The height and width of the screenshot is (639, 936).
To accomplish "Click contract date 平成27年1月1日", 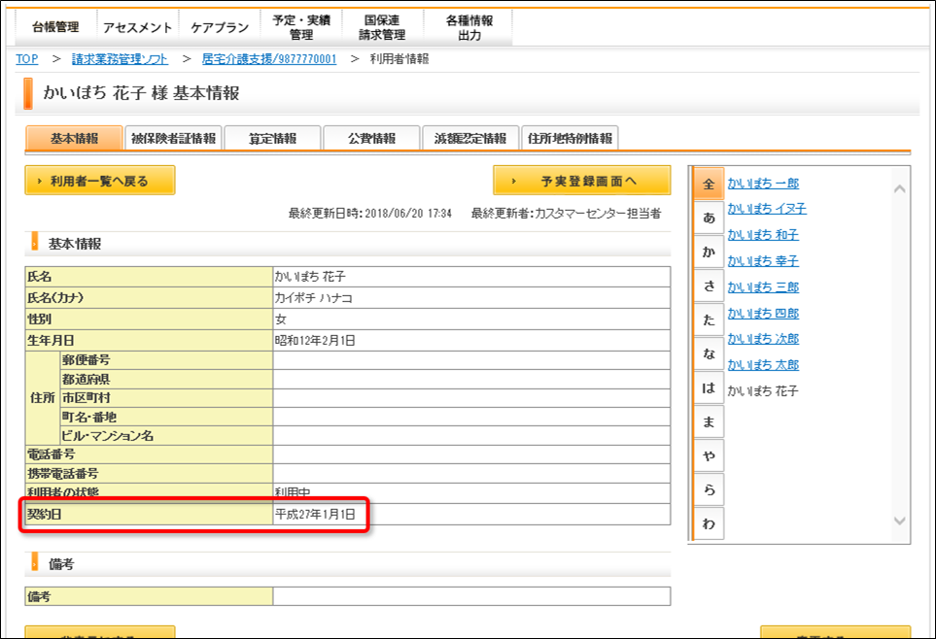I will 315,514.
